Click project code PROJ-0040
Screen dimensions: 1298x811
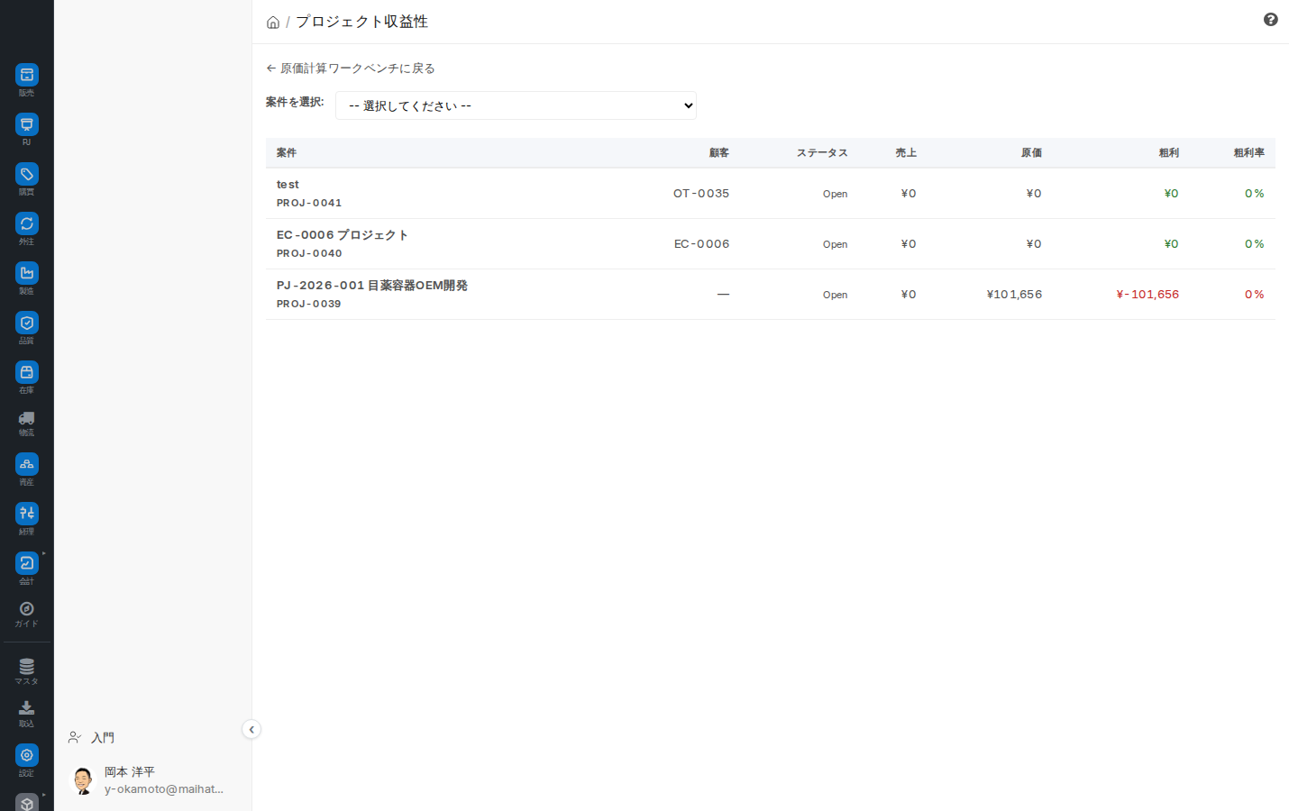(309, 254)
